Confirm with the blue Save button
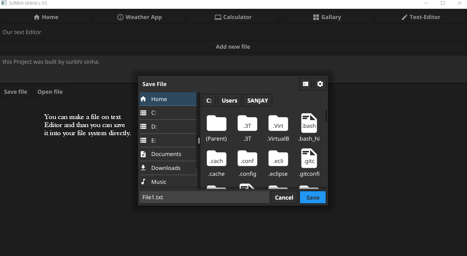The height and width of the screenshot is (256, 467). (313, 197)
